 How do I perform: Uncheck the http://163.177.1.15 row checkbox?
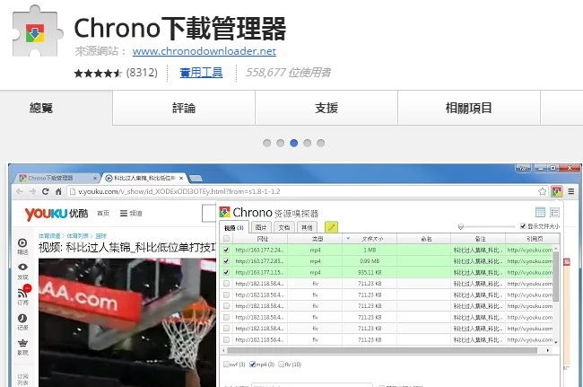pyautogui.click(x=226, y=272)
